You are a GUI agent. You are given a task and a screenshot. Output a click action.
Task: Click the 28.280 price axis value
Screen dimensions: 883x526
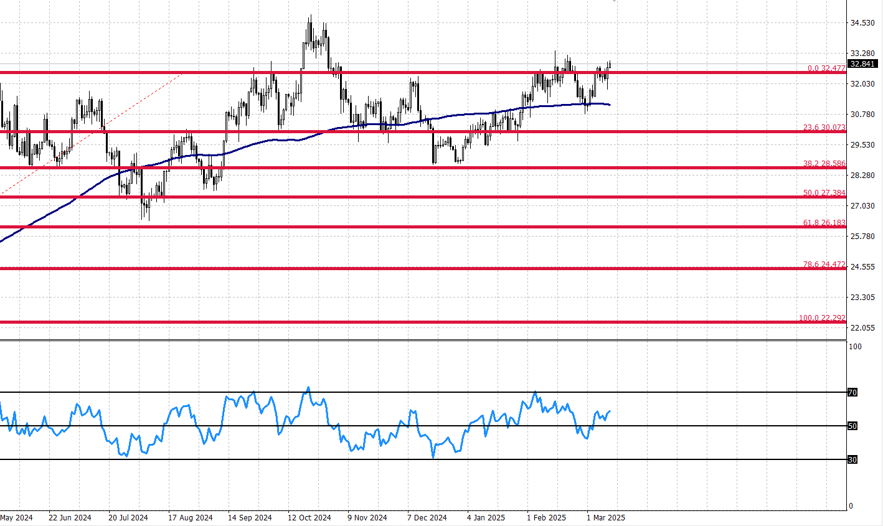coord(862,176)
